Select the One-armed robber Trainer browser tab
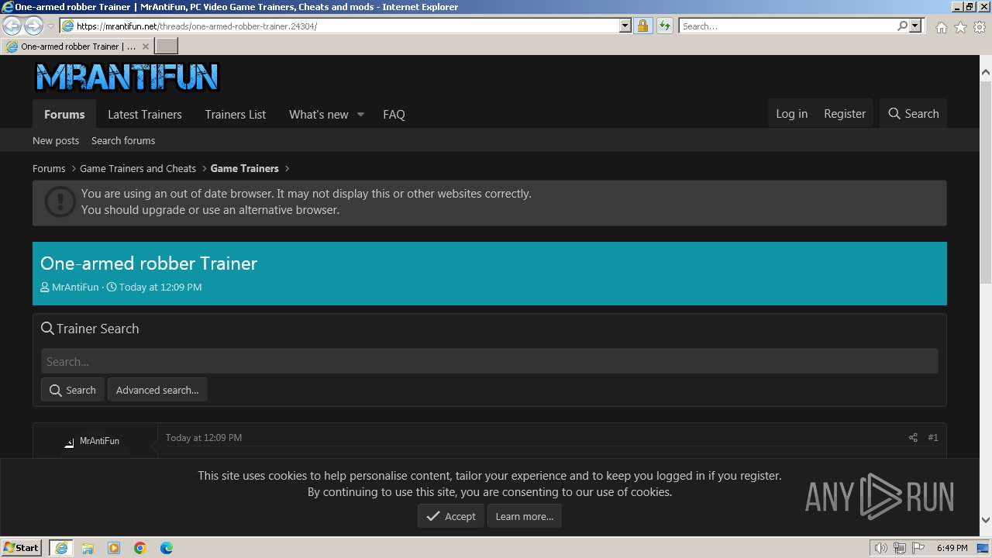The width and height of the screenshot is (992, 558). [77, 46]
